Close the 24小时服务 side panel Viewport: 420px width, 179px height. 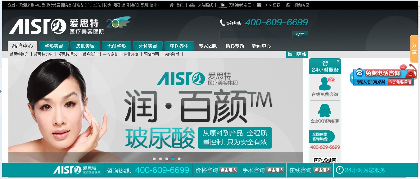tap(338, 61)
